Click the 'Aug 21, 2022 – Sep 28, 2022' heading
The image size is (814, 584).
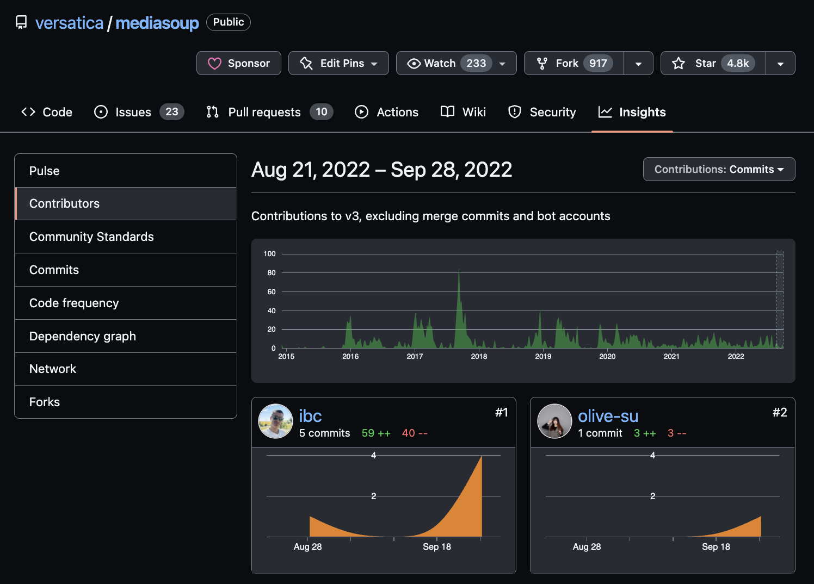(x=381, y=170)
